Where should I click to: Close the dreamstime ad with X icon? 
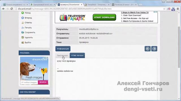tap(47, 58)
